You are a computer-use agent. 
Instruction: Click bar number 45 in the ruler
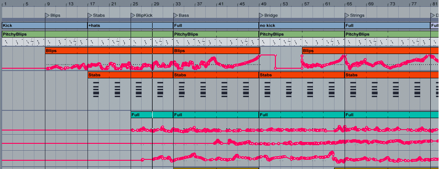point(242,4)
